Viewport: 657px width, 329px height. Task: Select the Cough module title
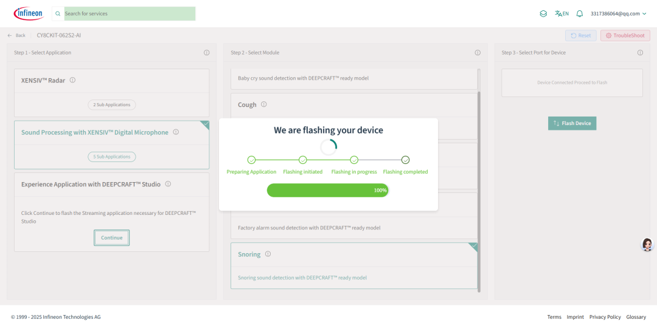pos(247,104)
